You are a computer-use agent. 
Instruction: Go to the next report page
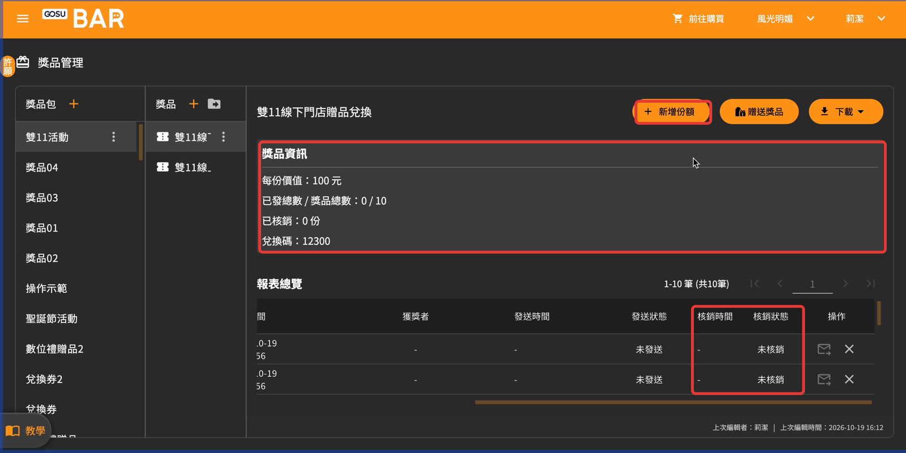pos(845,283)
